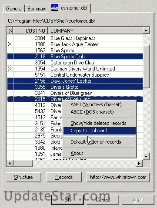This screenshot has width=157, height=208.
Task: Click the Cancel button
Action: (103, 200)
